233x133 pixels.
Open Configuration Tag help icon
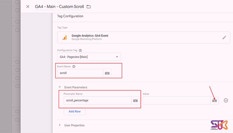[80, 50]
